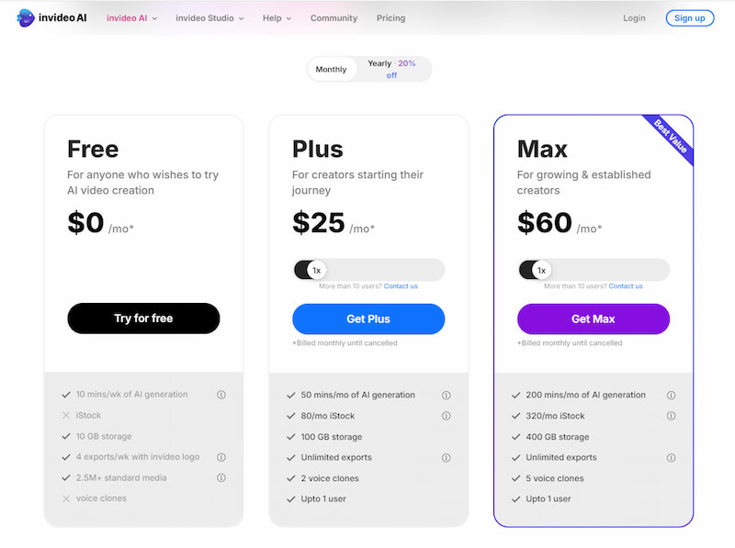The image size is (735, 548).
Task: Click info icon next to 320/mo iStock
Action: (671, 416)
